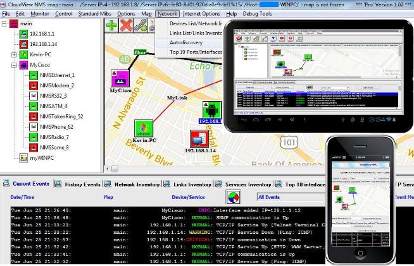Select the Kevin-PC Windows icon on map
Image resolution: width=414 pixels, height=266 pixels.
(x=144, y=128)
